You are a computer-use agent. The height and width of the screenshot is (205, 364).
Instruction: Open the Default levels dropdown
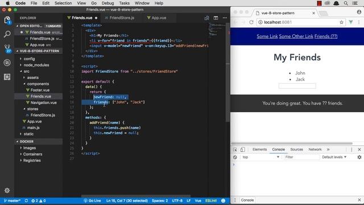[334, 157]
